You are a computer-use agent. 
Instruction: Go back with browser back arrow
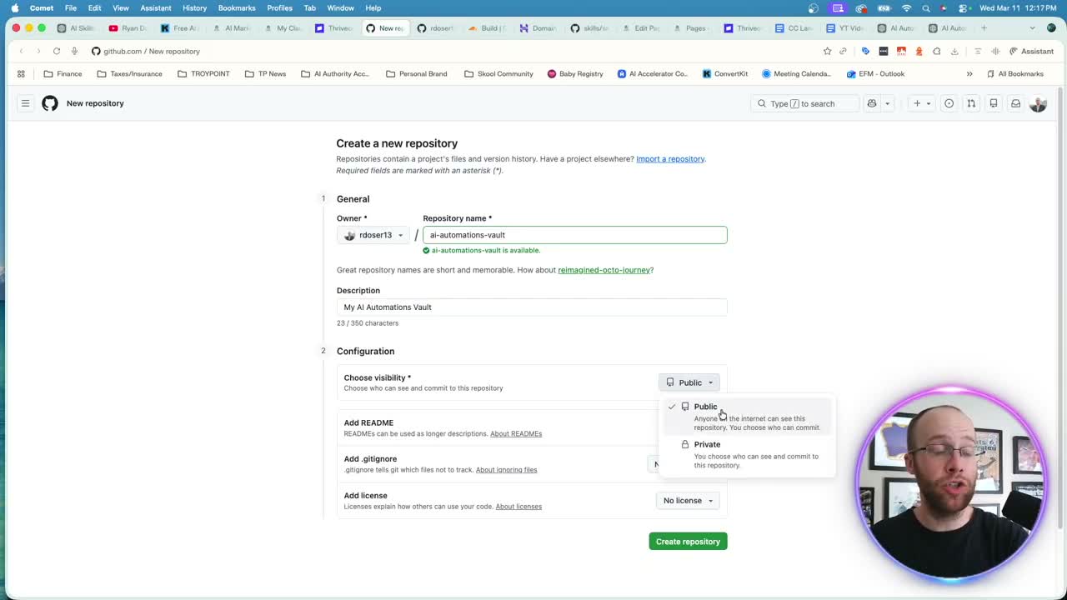point(21,51)
